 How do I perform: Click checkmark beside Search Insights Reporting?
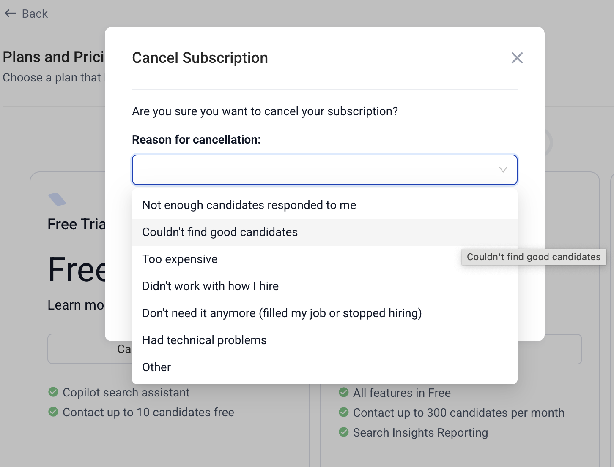[x=344, y=432]
